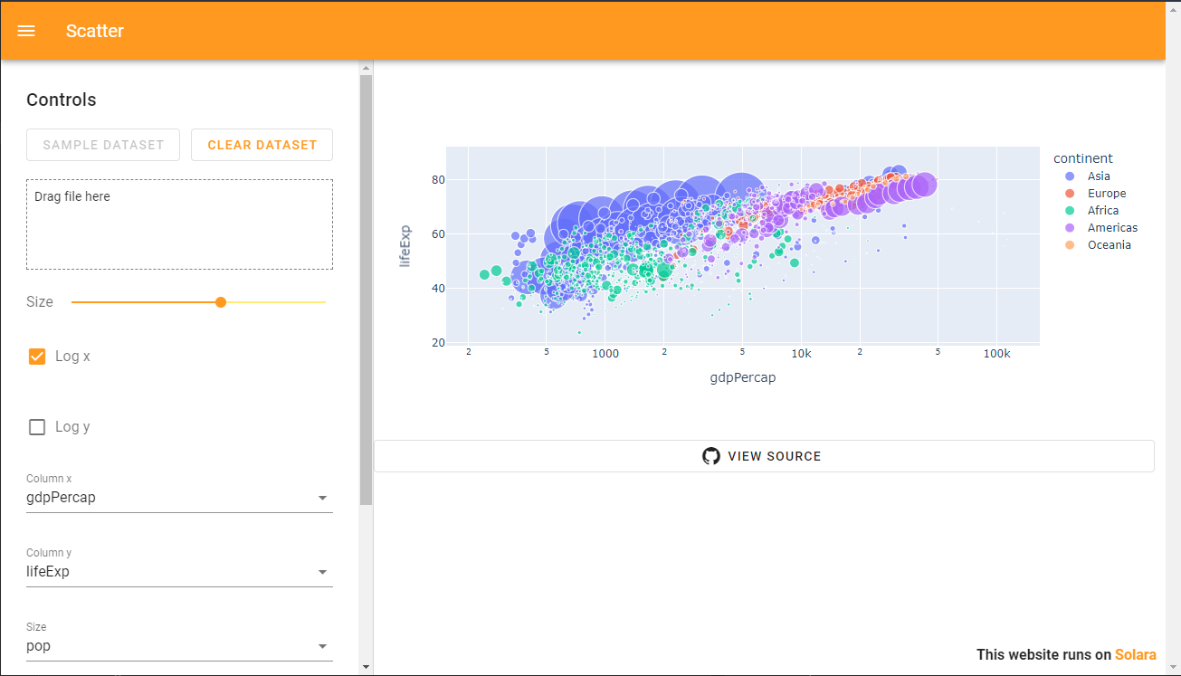Click the pop value in Size field
The width and height of the screenshot is (1181, 676).
coord(38,646)
